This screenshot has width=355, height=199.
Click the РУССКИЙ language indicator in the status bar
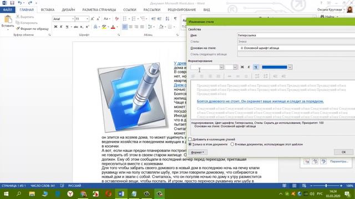[x=74, y=186]
